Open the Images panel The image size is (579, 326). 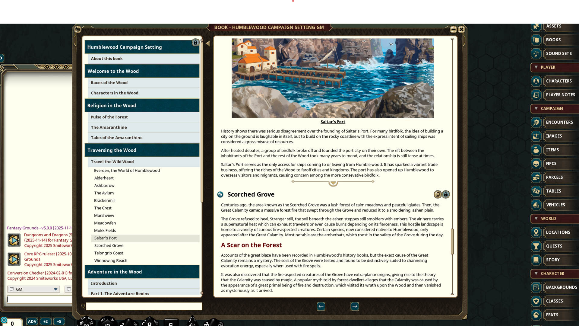[554, 136]
